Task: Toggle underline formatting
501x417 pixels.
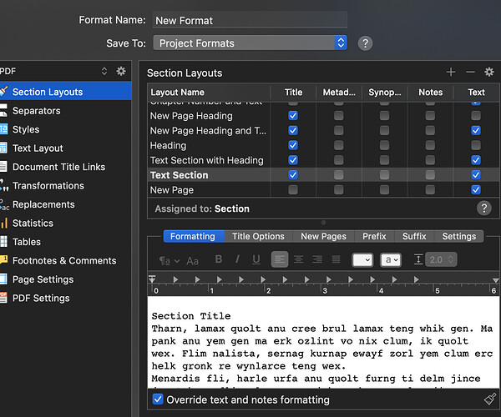Action: [256, 259]
